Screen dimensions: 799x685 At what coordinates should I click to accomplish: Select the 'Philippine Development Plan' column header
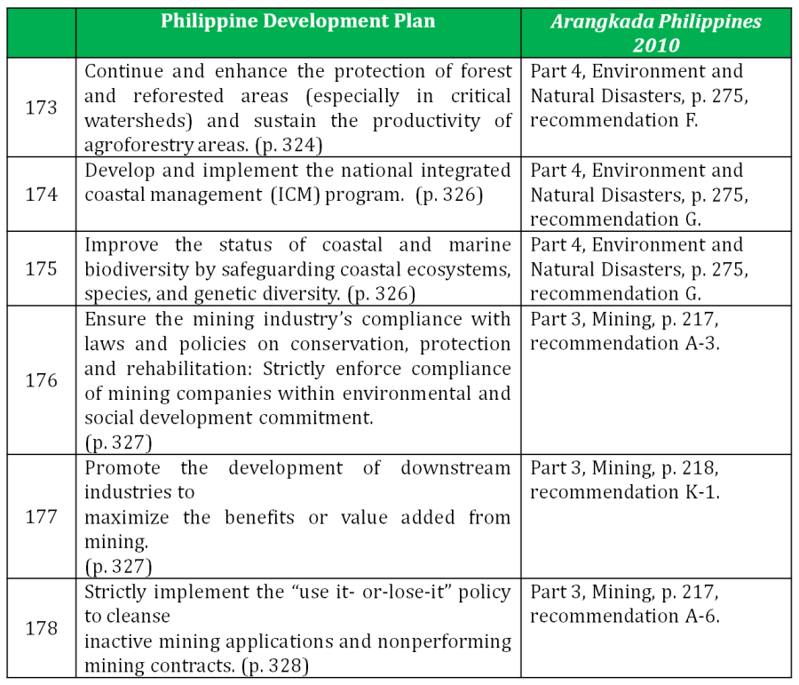tap(298, 32)
